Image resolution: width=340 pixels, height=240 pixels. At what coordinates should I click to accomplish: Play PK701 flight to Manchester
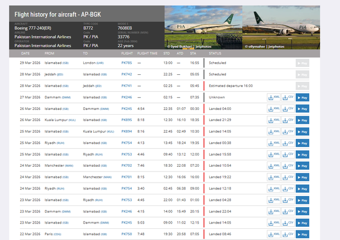click(x=302, y=177)
